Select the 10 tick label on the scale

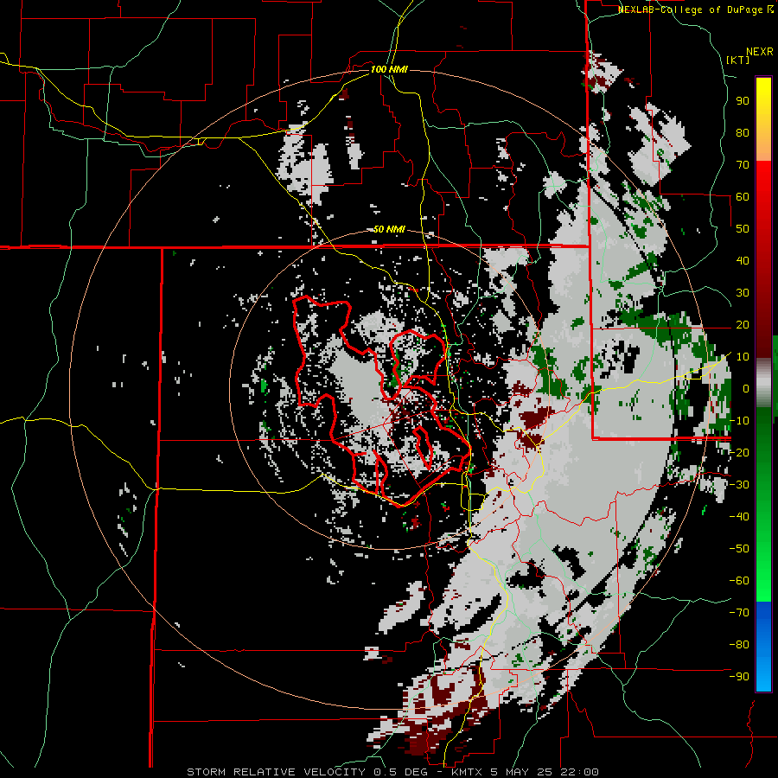point(743,357)
